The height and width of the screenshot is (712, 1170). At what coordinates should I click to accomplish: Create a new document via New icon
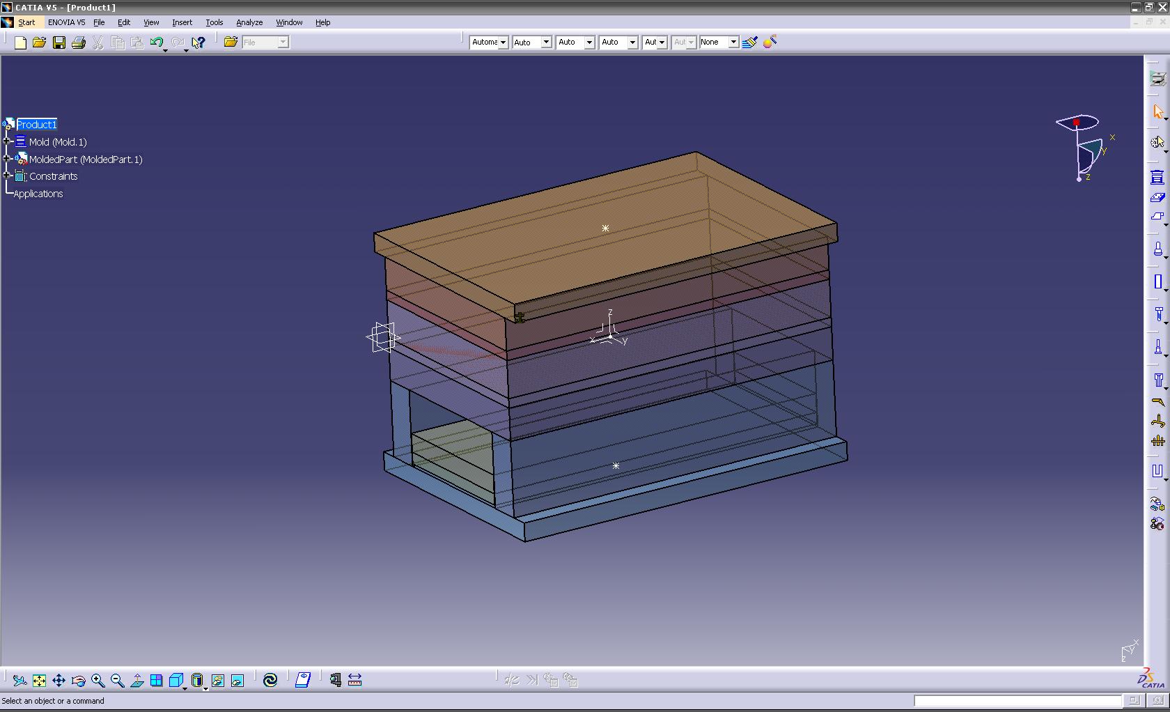pyautogui.click(x=20, y=42)
